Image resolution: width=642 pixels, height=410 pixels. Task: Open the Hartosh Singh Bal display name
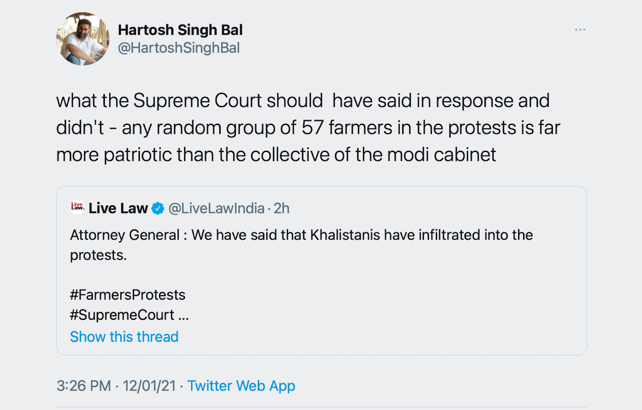[180, 30]
